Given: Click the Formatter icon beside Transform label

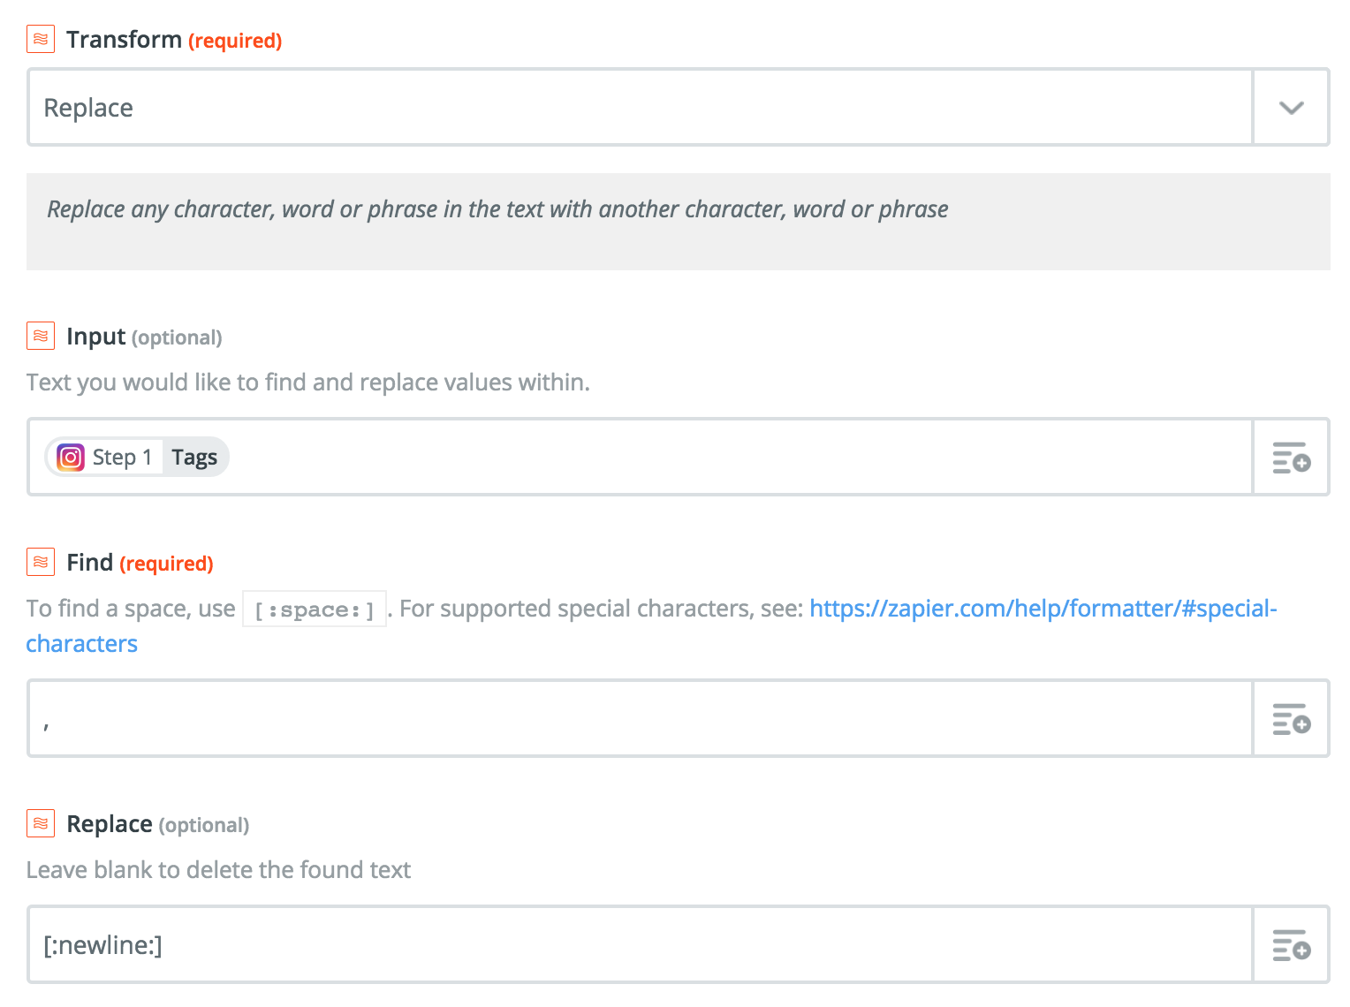Looking at the screenshot, I should pyautogui.click(x=41, y=40).
